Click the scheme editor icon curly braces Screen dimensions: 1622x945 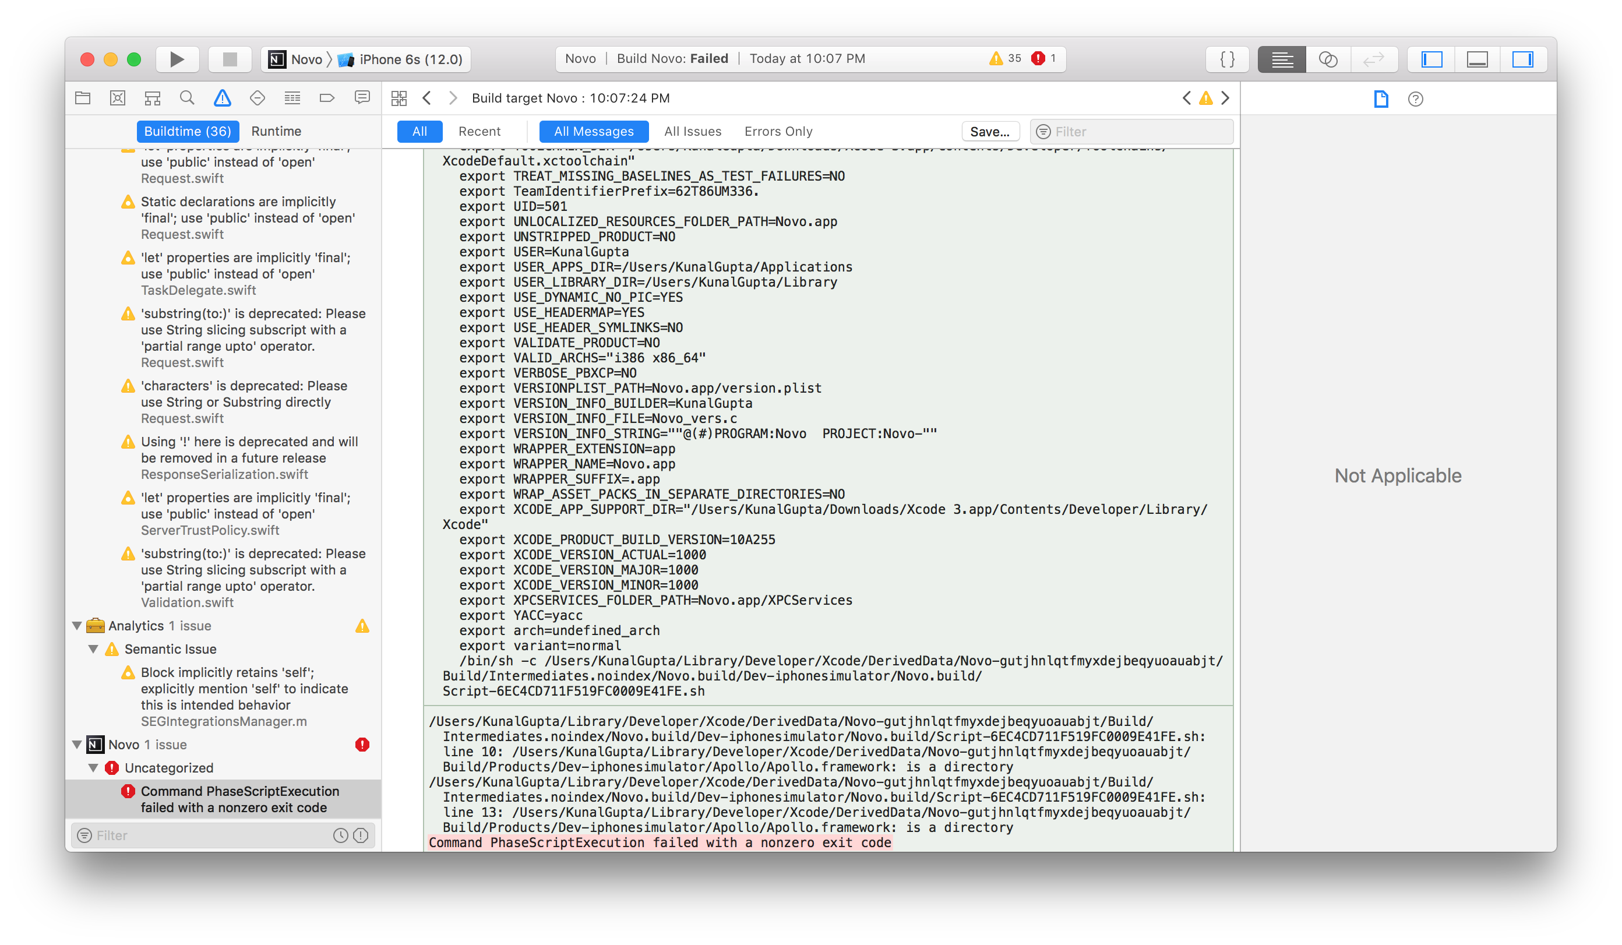pos(1227,58)
